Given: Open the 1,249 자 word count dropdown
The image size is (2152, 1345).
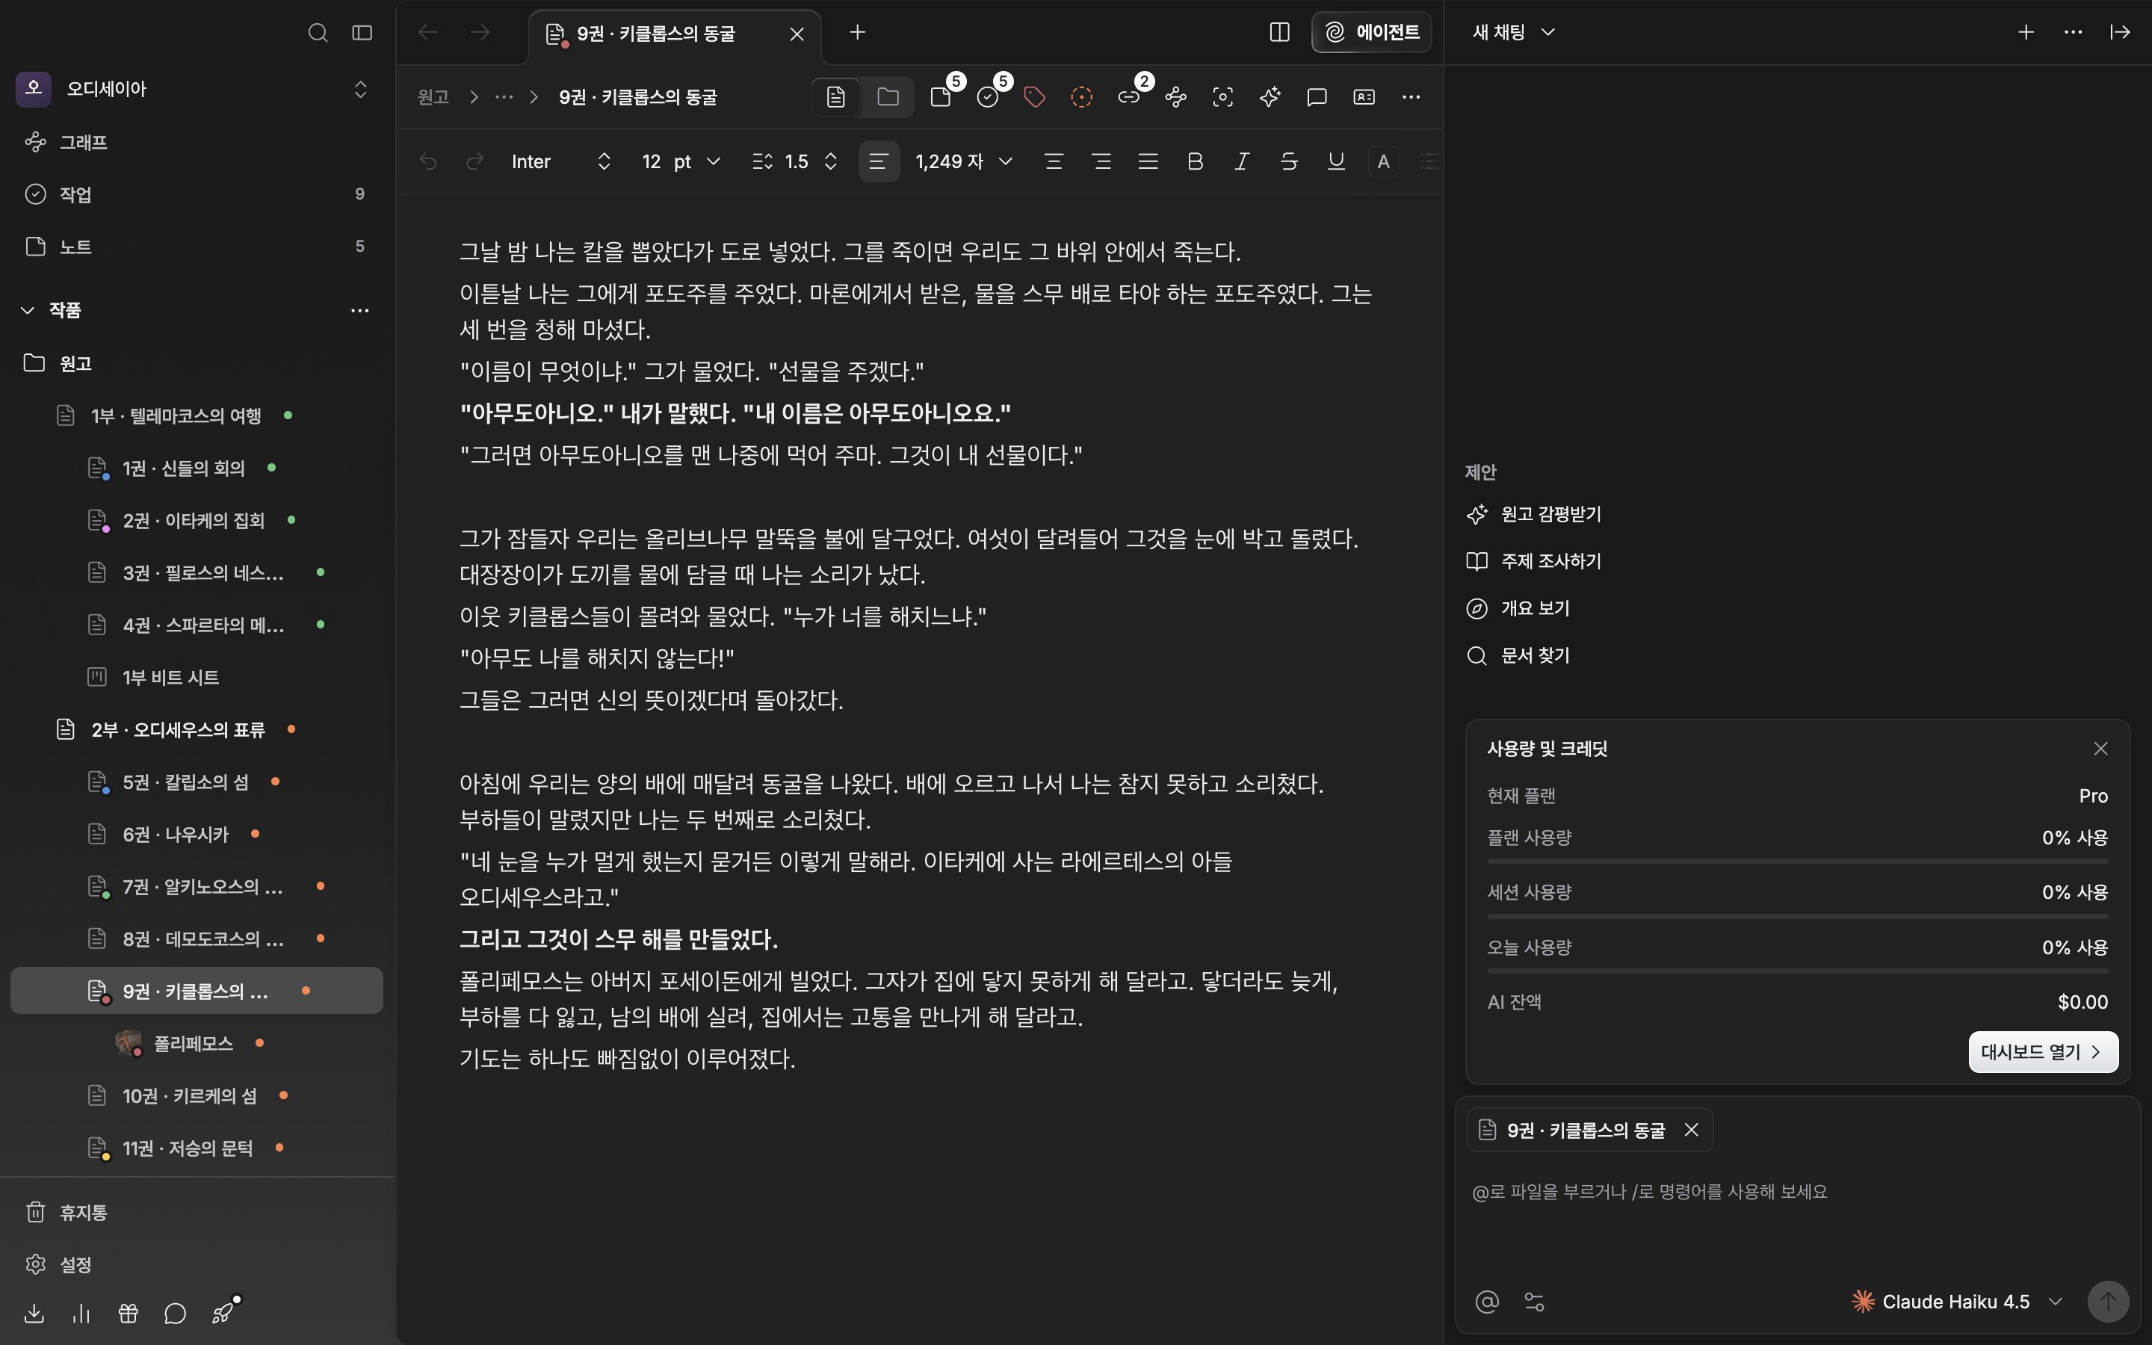Looking at the screenshot, I should coord(964,161).
